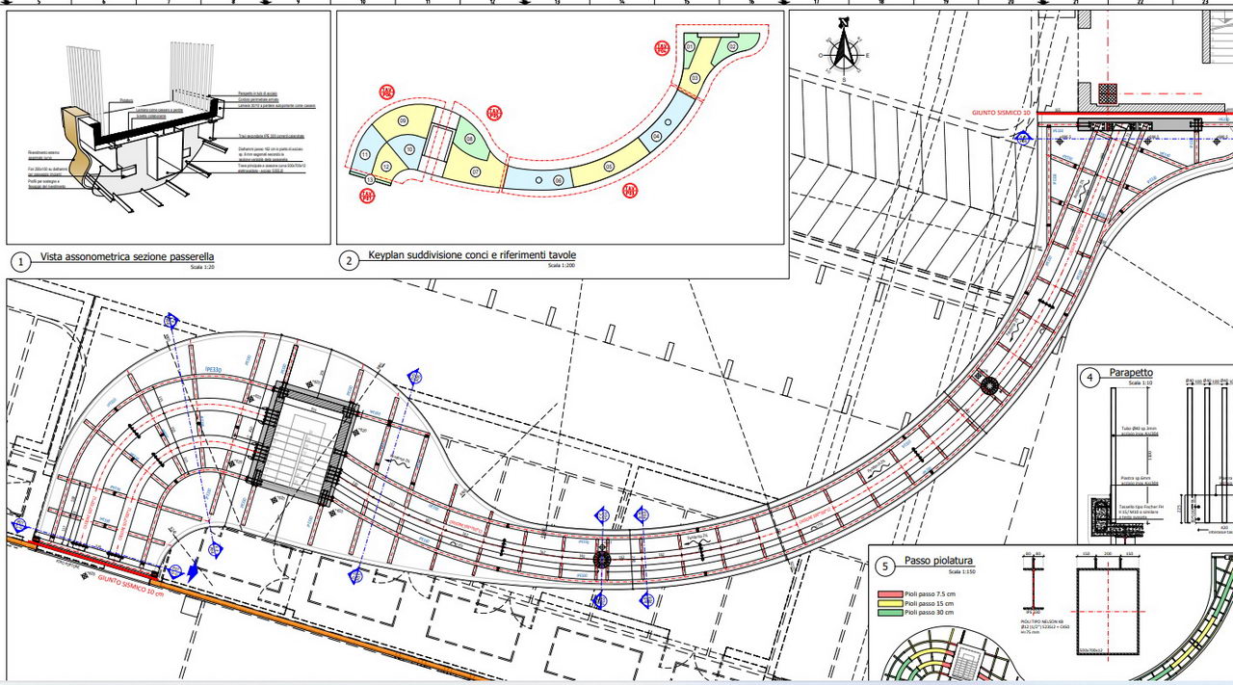This screenshot has height=685, width=1233.
Task: Click the 'Scala 1:200' scale label
Action: click(563, 265)
